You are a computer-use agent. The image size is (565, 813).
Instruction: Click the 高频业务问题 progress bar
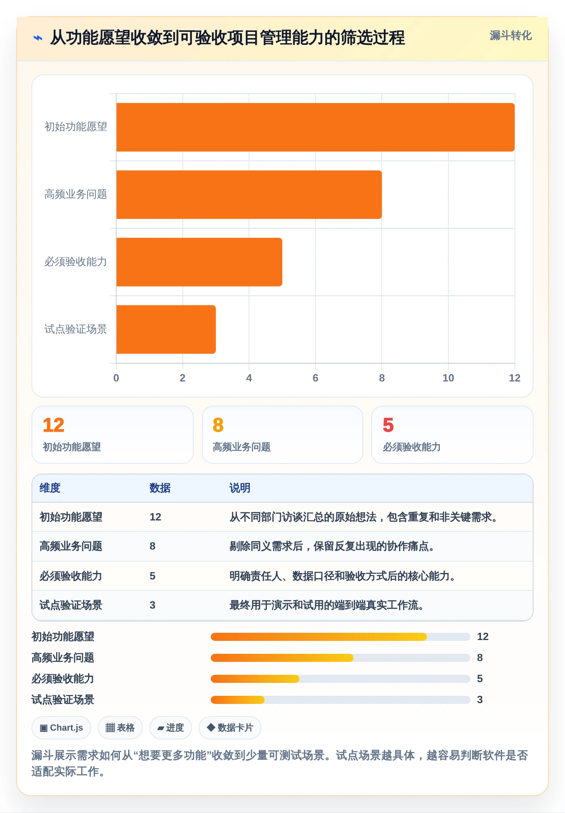point(340,658)
